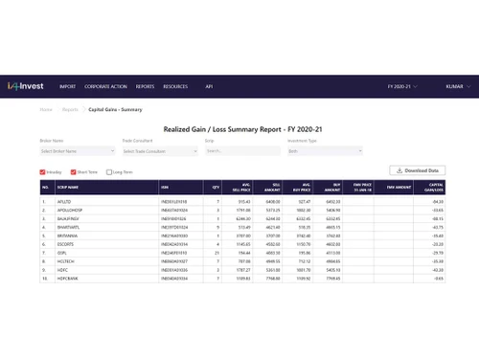The image size is (479, 359).
Task: Click the Download Data button
Action: [418, 170]
